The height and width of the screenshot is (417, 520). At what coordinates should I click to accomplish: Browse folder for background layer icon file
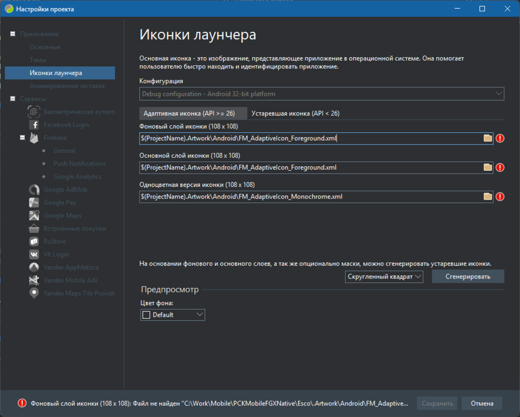(x=488, y=138)
